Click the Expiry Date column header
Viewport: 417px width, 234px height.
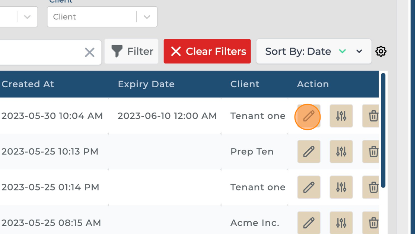coord(146,84)
